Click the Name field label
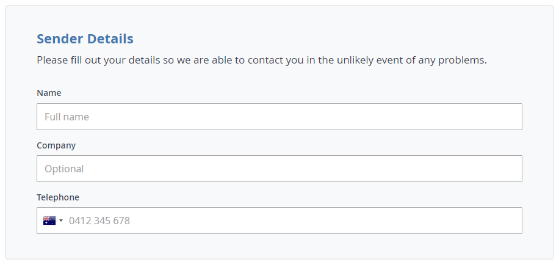The image size is (559, 267). pyautogui.click(x=49, y=93)
